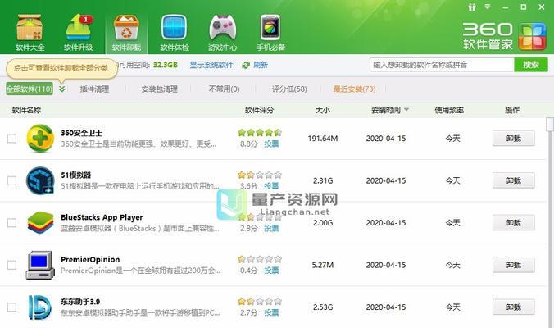Viewport: 554px width, 328px height.
Task: Click the PremierOpinion computer icon
Action: coord(40,265)
